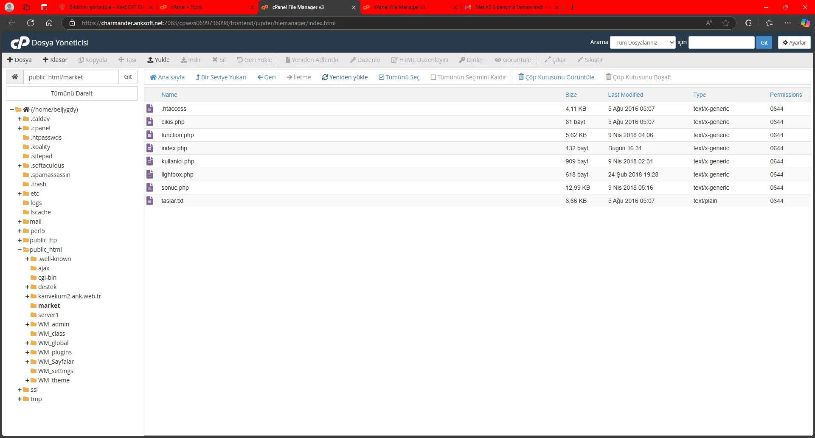Click the file icon of index.php
The width and height of the screenshot is (815, 438).
(x=150, y=148)
